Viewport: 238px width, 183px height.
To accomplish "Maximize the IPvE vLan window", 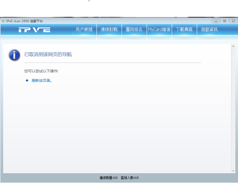I will click(x=225, y=21).
